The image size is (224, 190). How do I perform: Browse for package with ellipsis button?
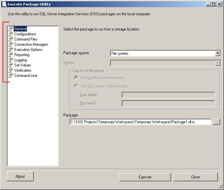(216, 122)
